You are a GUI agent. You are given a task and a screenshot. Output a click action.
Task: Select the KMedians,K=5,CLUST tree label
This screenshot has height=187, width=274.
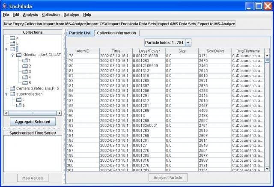coord(42,55)
